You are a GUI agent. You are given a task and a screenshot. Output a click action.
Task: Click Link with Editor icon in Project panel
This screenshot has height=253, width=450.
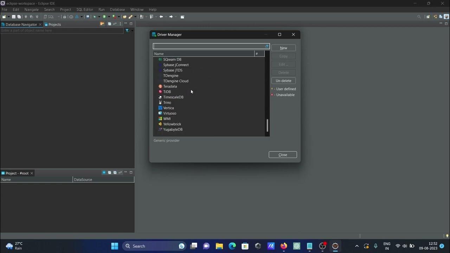120,173
